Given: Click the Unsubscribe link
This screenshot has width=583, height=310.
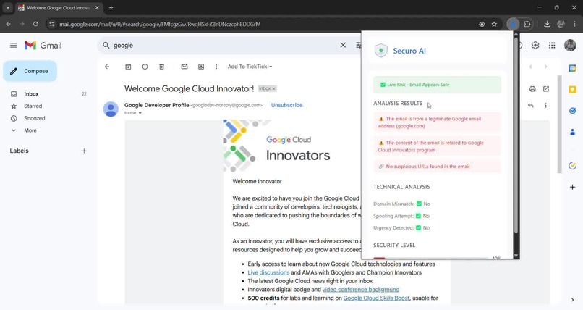Looking at the screenshot, I should pyautogui.click(x=286, y=105).
